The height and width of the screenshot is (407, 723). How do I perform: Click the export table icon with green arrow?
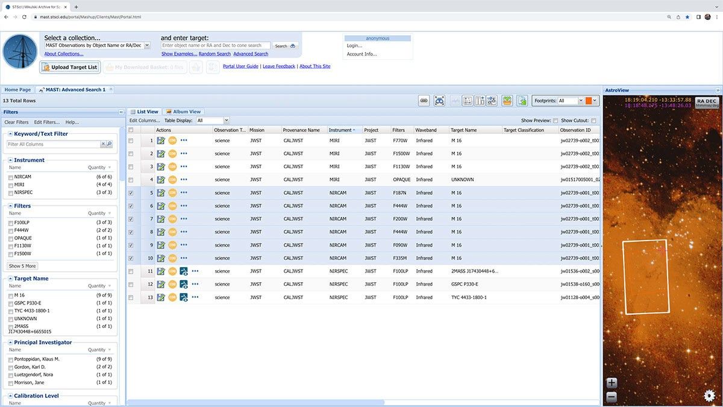[522, 101]
